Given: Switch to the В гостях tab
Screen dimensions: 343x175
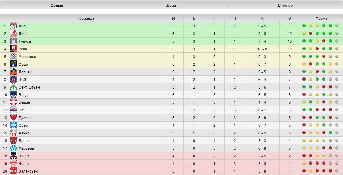Looking at the screenshot, I should pos(286,5).
